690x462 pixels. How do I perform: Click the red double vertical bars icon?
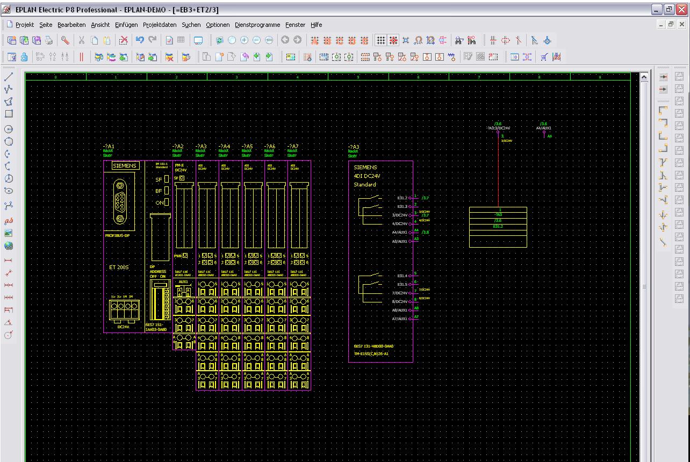82,57
